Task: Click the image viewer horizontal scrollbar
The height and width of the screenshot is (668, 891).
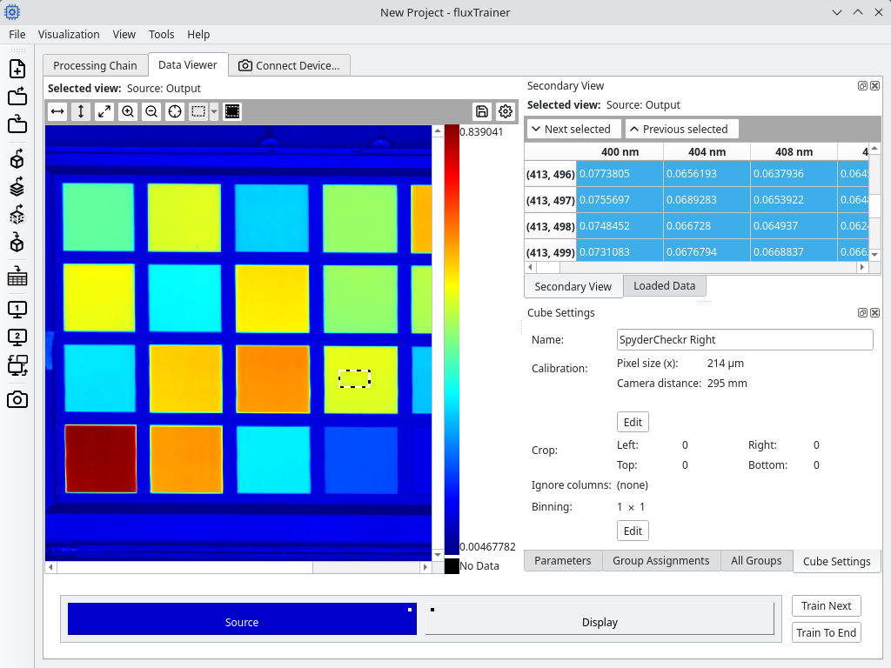Action: (x=238, y=567)
